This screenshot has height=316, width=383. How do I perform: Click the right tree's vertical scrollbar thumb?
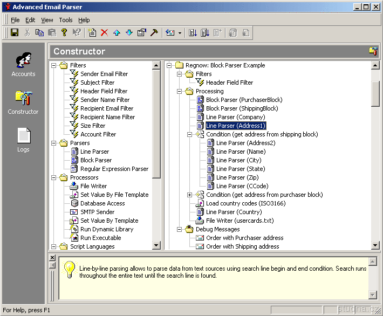point(375,94)
